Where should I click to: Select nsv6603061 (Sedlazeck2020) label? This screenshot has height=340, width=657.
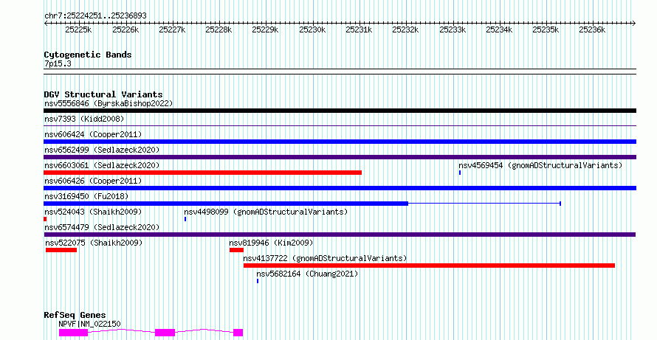point(102,165)
